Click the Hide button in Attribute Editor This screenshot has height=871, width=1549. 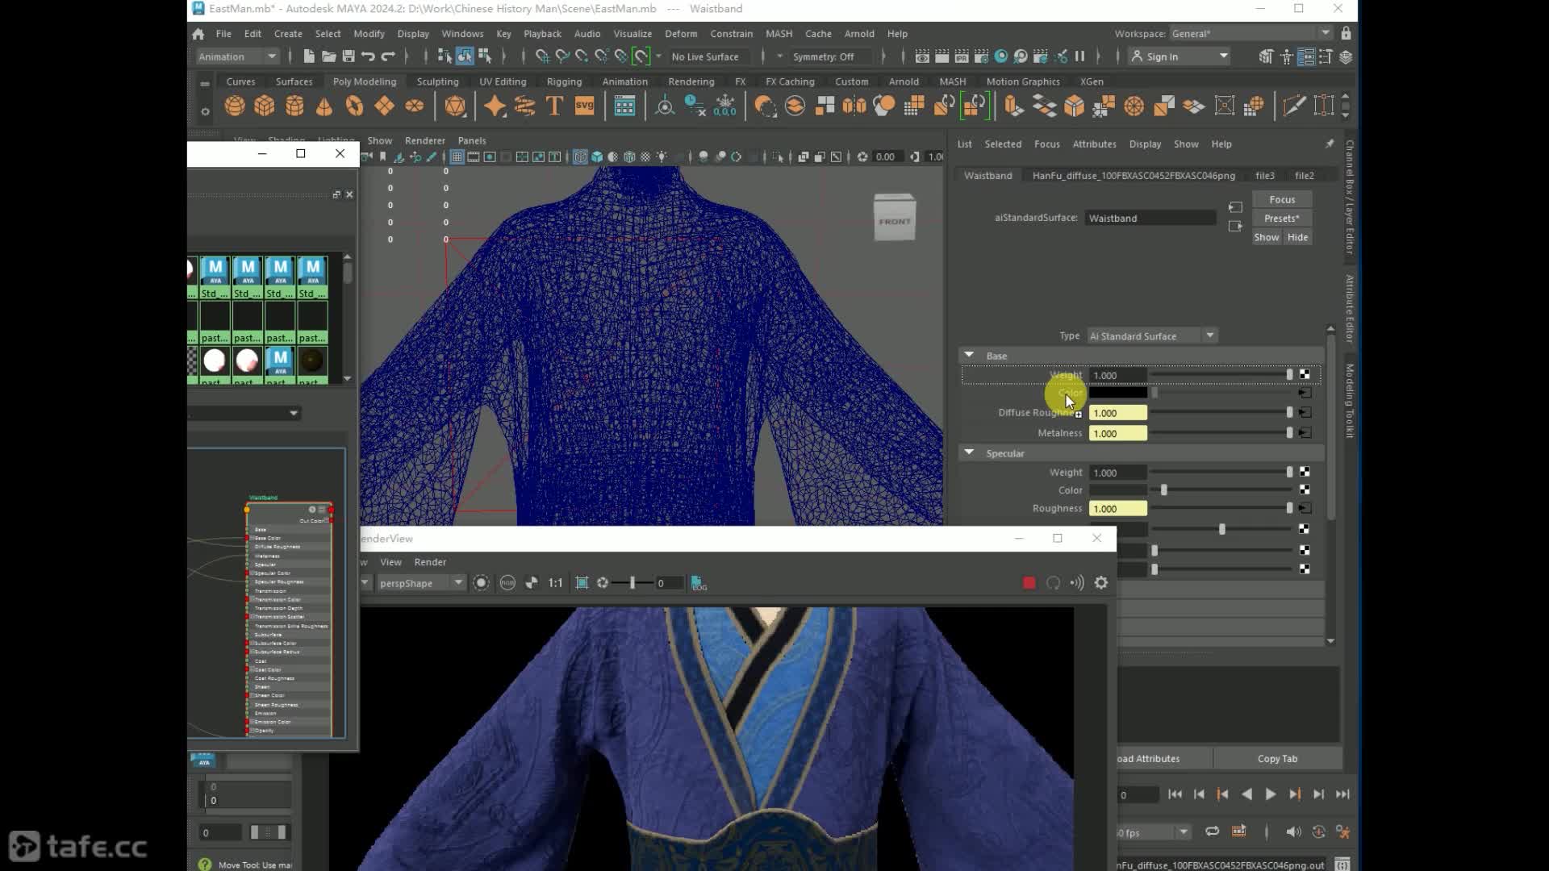point(1297,237)
